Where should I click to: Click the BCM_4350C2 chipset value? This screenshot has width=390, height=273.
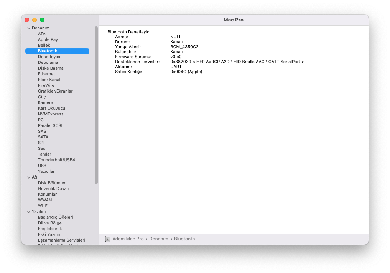pos(184,47)
